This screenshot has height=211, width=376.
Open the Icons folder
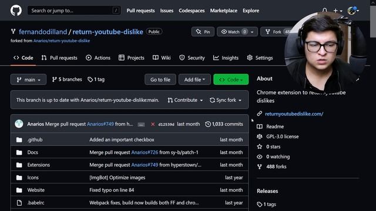(x=33, y=178)
